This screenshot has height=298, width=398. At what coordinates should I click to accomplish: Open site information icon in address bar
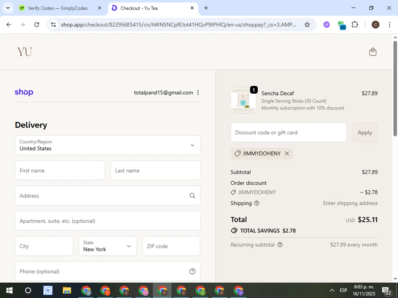tap(53, 25)
